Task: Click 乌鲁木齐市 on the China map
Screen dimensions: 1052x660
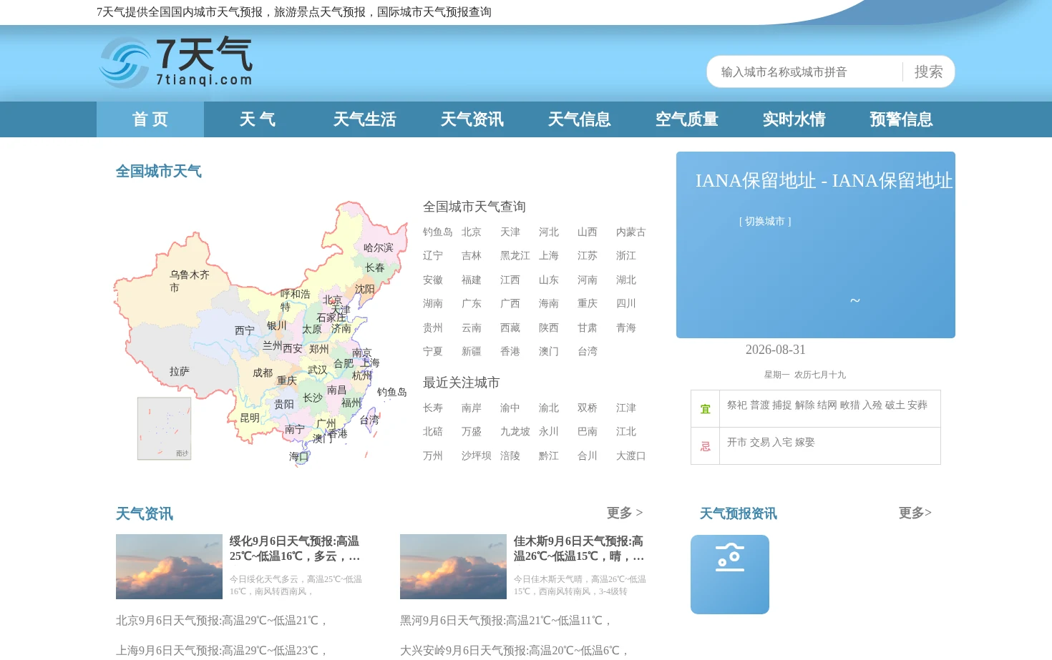Action: point(189,281)
